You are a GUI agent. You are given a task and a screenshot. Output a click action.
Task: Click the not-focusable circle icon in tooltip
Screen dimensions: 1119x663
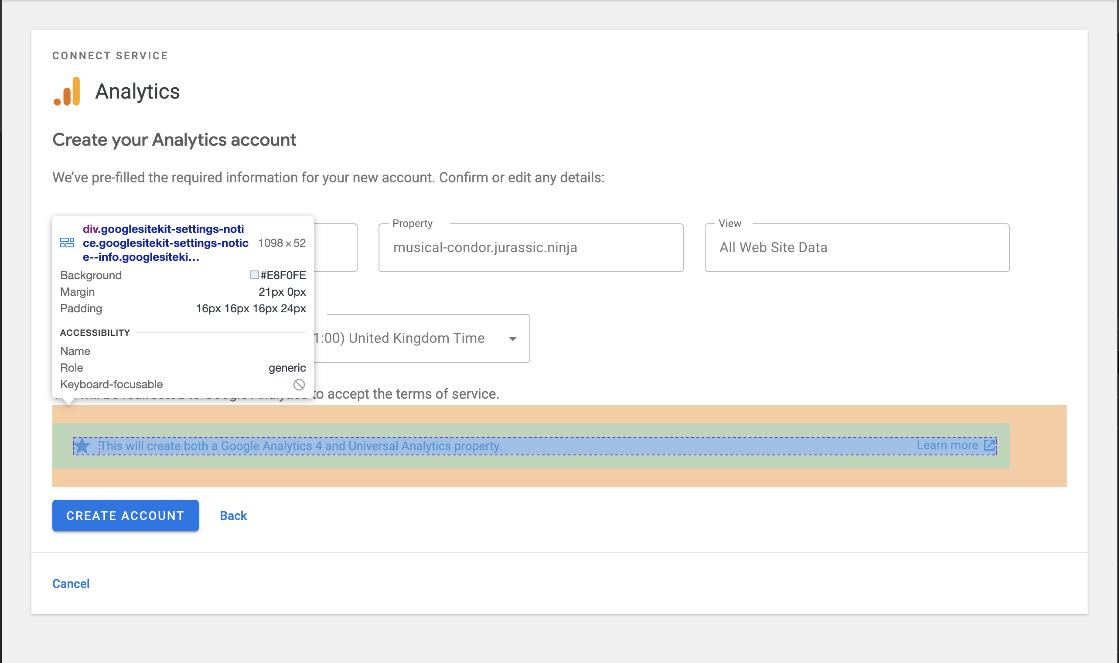click(299, 385)
